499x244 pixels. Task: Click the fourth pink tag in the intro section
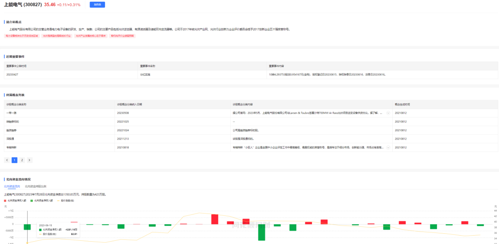pos(122,36)
